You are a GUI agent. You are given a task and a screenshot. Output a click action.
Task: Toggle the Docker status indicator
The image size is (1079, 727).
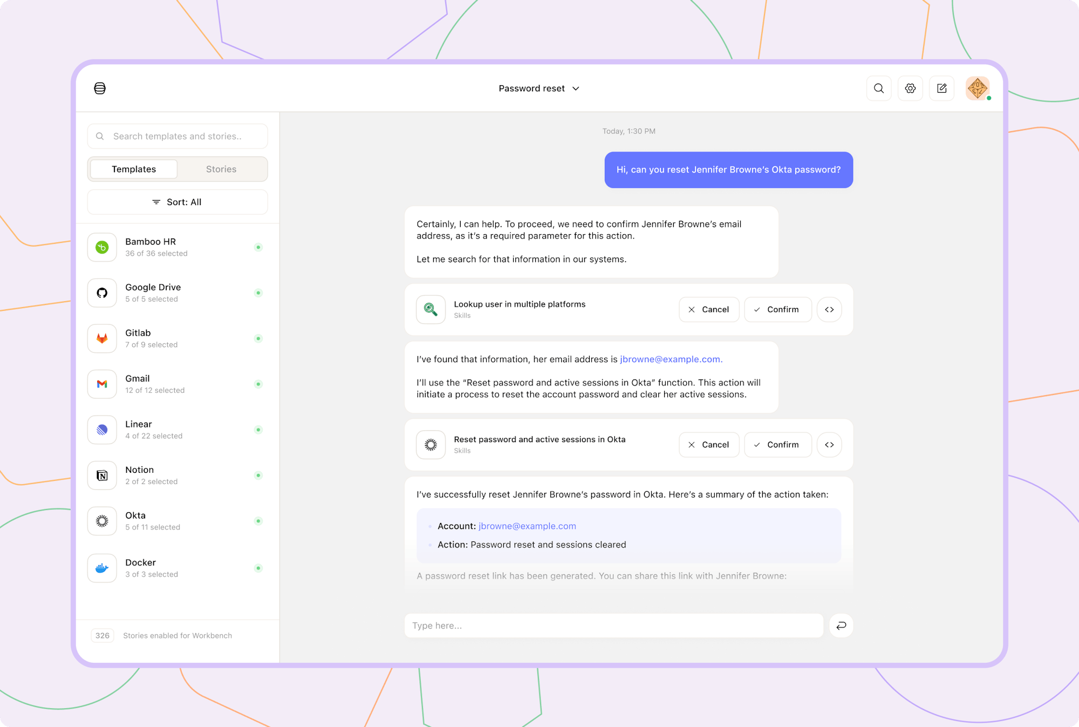point(258,568)
